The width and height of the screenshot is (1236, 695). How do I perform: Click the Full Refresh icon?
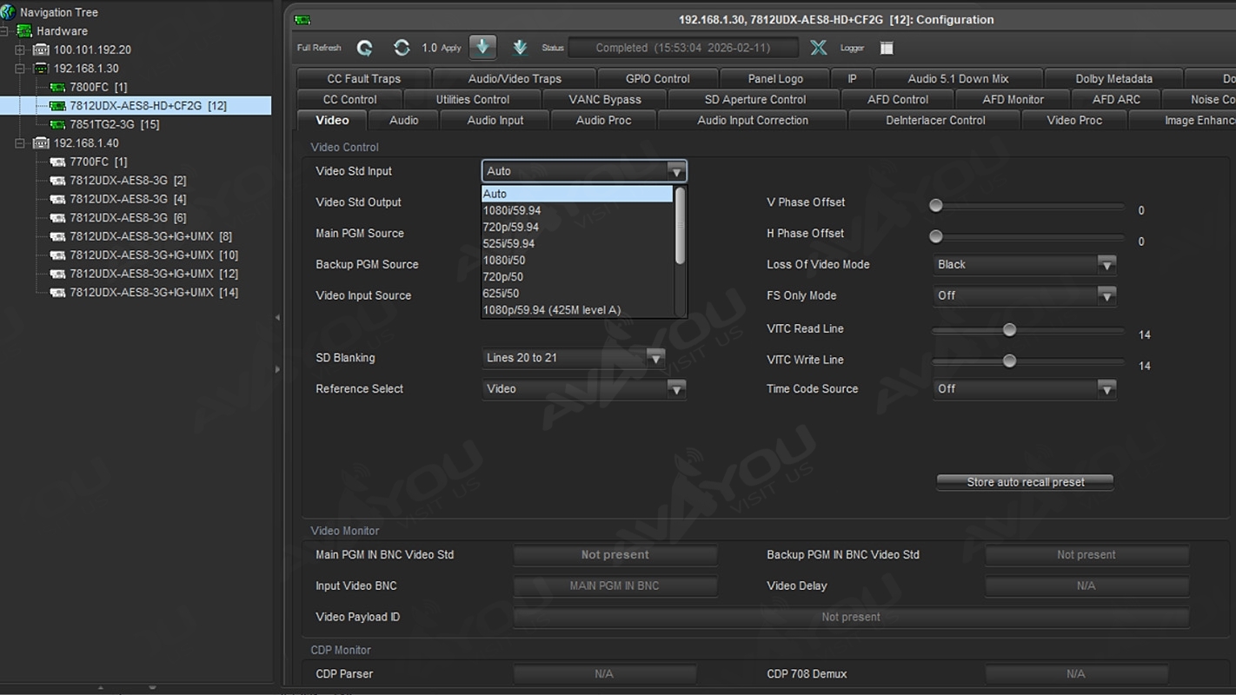(365, 48)
